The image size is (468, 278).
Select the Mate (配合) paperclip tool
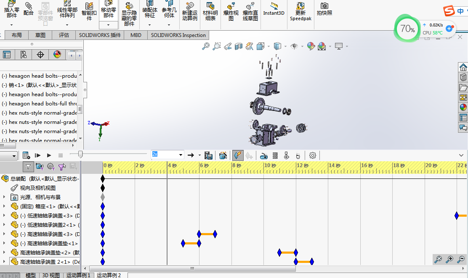coord(28,9)
